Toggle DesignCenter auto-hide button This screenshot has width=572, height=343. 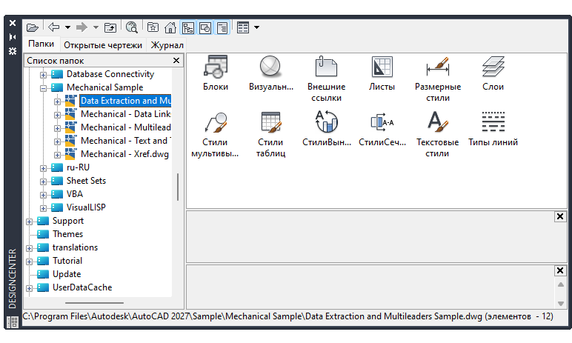[x=13, y=37]
